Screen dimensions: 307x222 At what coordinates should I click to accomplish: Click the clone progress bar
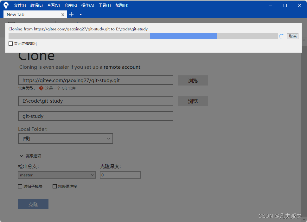[x=143, y=36]
